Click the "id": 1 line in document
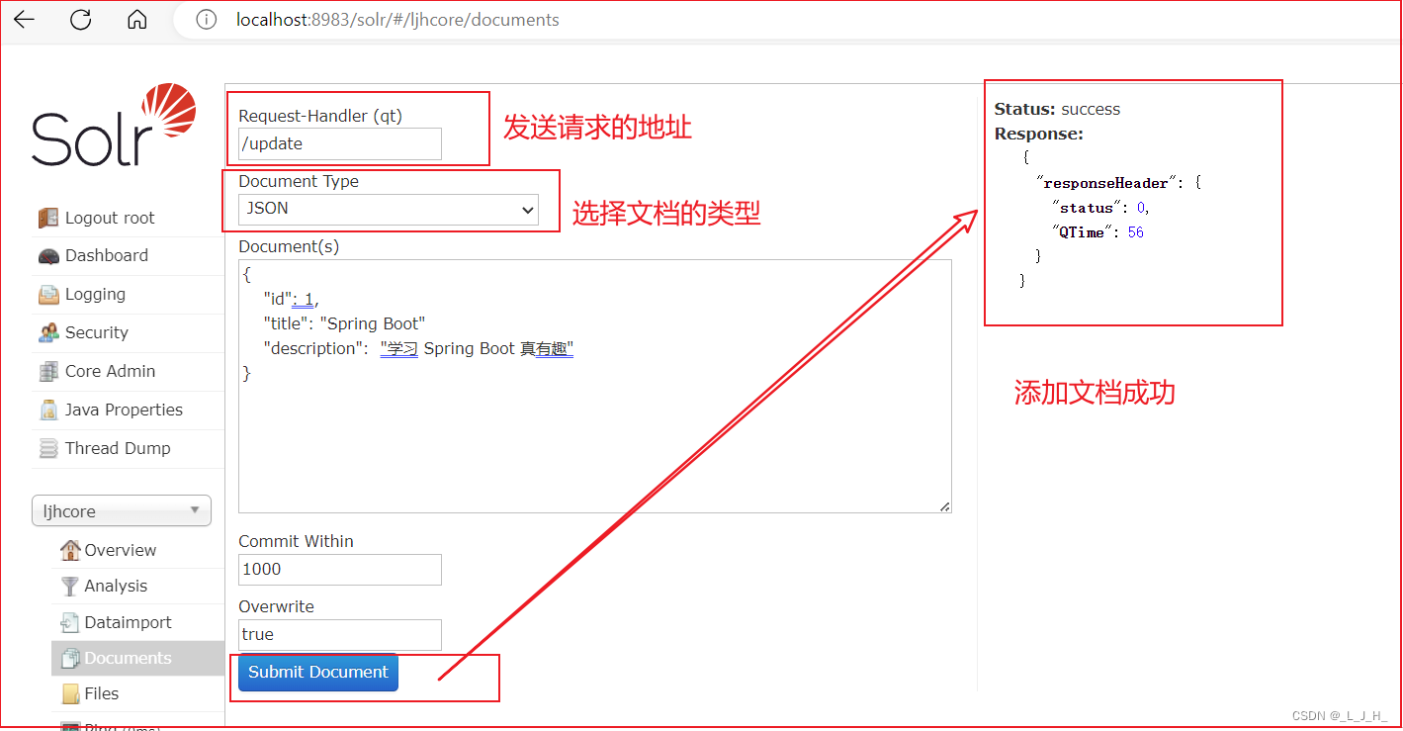Viewport: 1403px width, 731px height. coord(292,299)
